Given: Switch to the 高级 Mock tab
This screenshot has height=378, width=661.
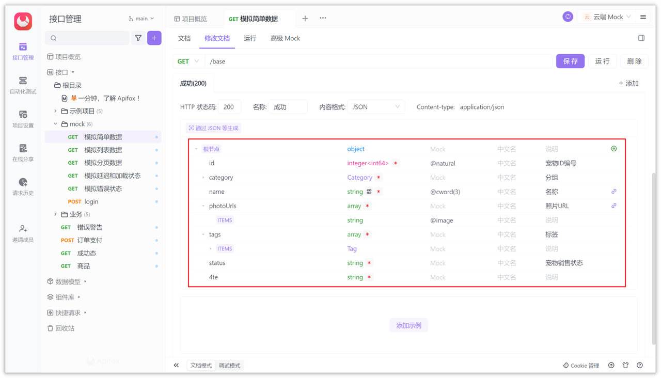Looking at the screenshot, I should pos(285,38).
